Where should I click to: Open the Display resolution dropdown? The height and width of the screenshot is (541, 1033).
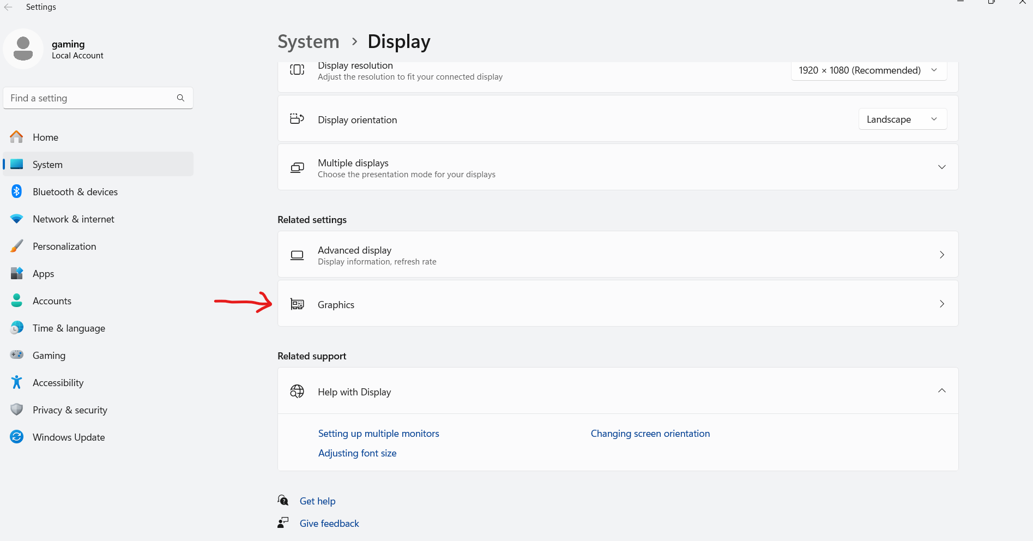coord(868,70)
